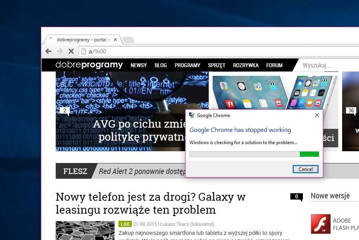Open author Łukasz Tkacz (lukasamd) profile

click(x=187, y=224)
